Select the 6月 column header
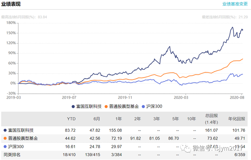The height and width of the screenshot is (160, 251). (96, 119)
